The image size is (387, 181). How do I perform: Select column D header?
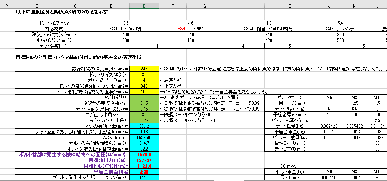click(x=111, y=6)
